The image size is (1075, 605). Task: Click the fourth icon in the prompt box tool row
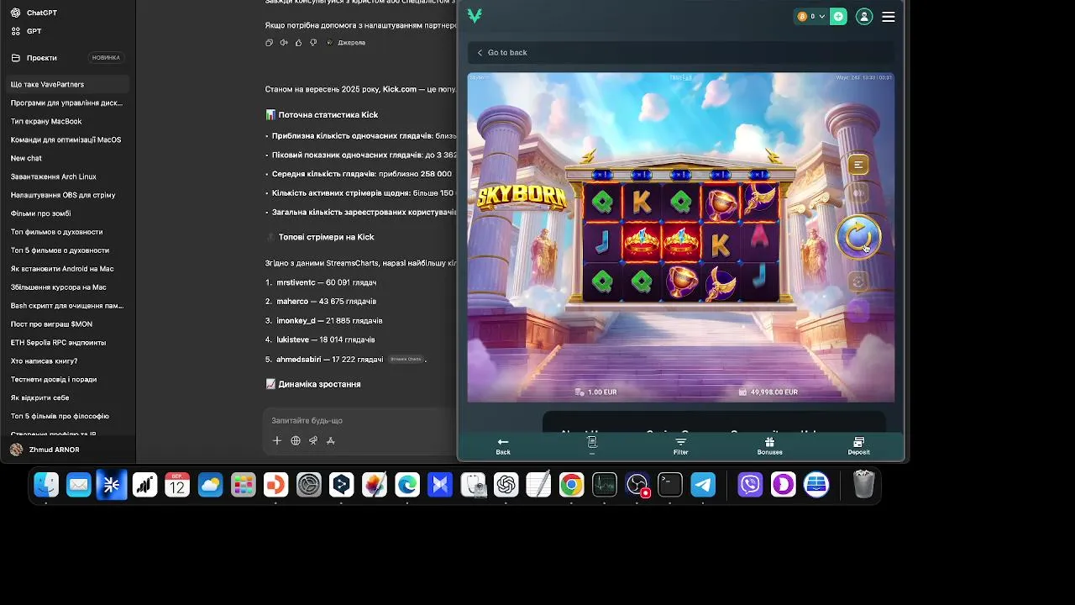tap(331, 440)
